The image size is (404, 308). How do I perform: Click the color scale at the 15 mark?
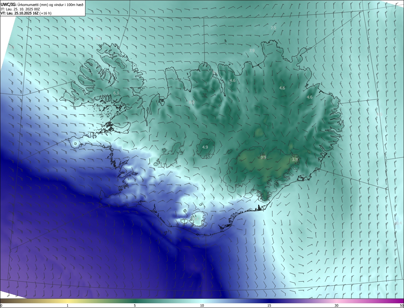pos(269,305)
